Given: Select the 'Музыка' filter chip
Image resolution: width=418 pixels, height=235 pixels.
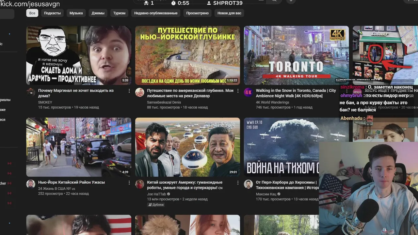Looking at the screenshot, I should (x=76, y=13).
